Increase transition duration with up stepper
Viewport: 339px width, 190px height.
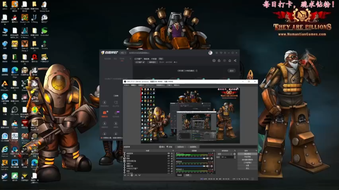pyautogui.click(x=235, y=157)
